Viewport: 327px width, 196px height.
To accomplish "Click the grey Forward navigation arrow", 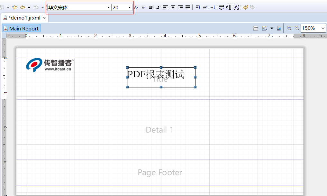I will (x=36, y=7).
